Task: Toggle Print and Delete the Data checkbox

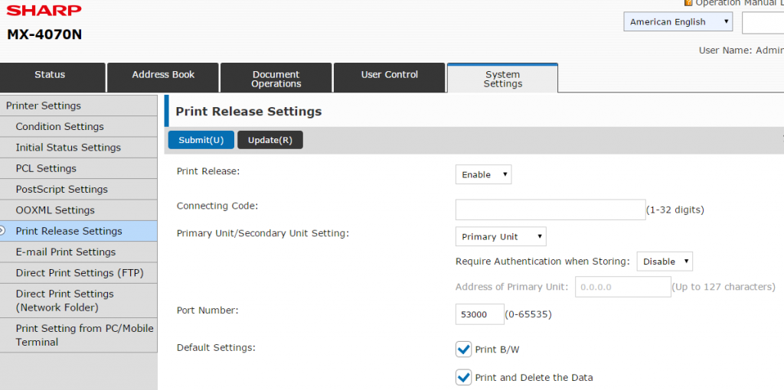Action: pyautogui.click(x=463, y=378)
